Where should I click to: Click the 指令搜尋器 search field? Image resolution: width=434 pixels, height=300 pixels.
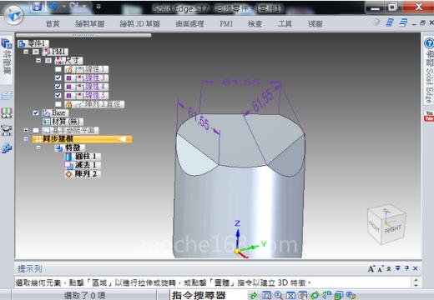[208, 295]
